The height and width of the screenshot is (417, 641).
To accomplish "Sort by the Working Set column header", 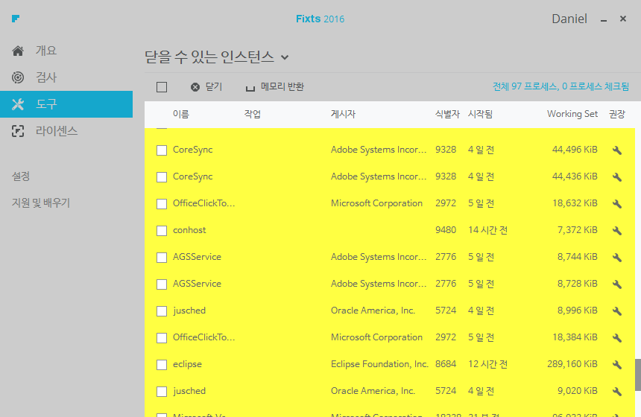I will coord(572,114).
